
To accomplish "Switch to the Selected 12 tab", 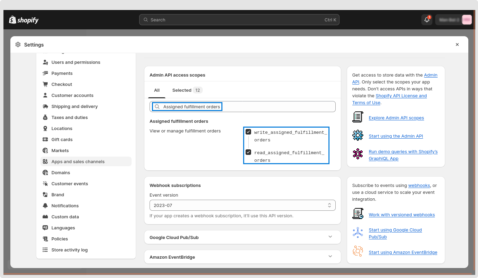I will point(187,90).
